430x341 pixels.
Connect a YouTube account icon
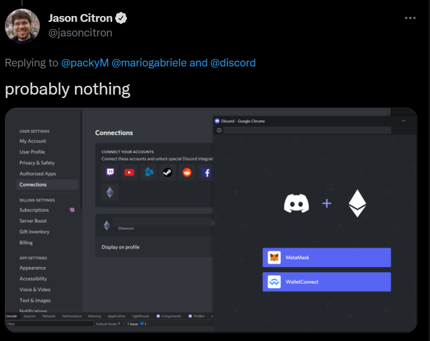tap(129, 172)
